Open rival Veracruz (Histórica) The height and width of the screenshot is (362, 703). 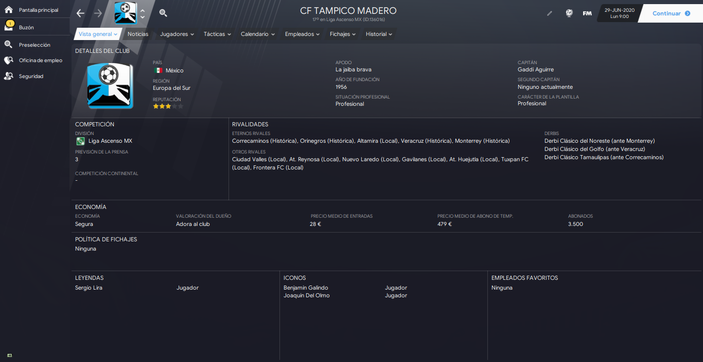pyautogui.click(x=426, y=141)
